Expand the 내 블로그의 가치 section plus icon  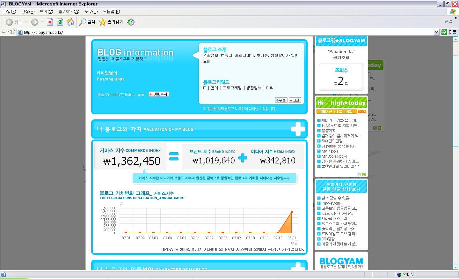[298, 129]
